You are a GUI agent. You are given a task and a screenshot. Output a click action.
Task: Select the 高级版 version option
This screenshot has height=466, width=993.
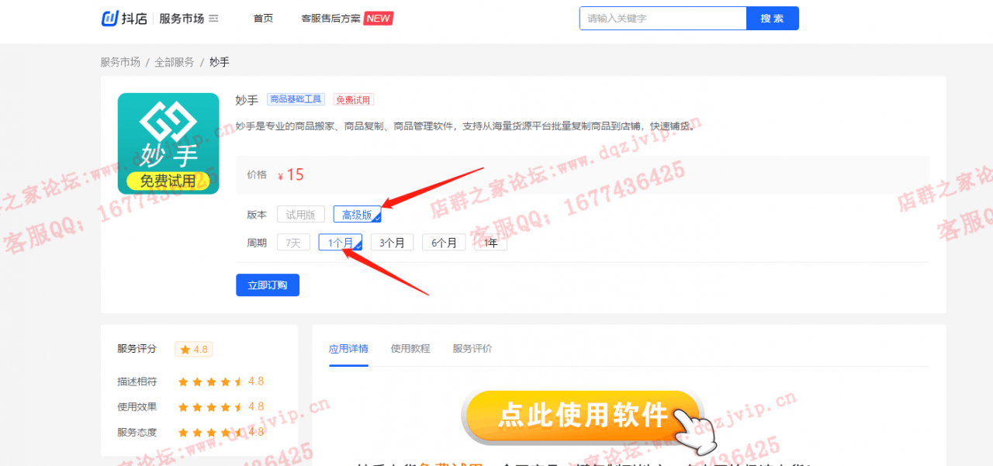pyautogui.click(x=358, y=215)
